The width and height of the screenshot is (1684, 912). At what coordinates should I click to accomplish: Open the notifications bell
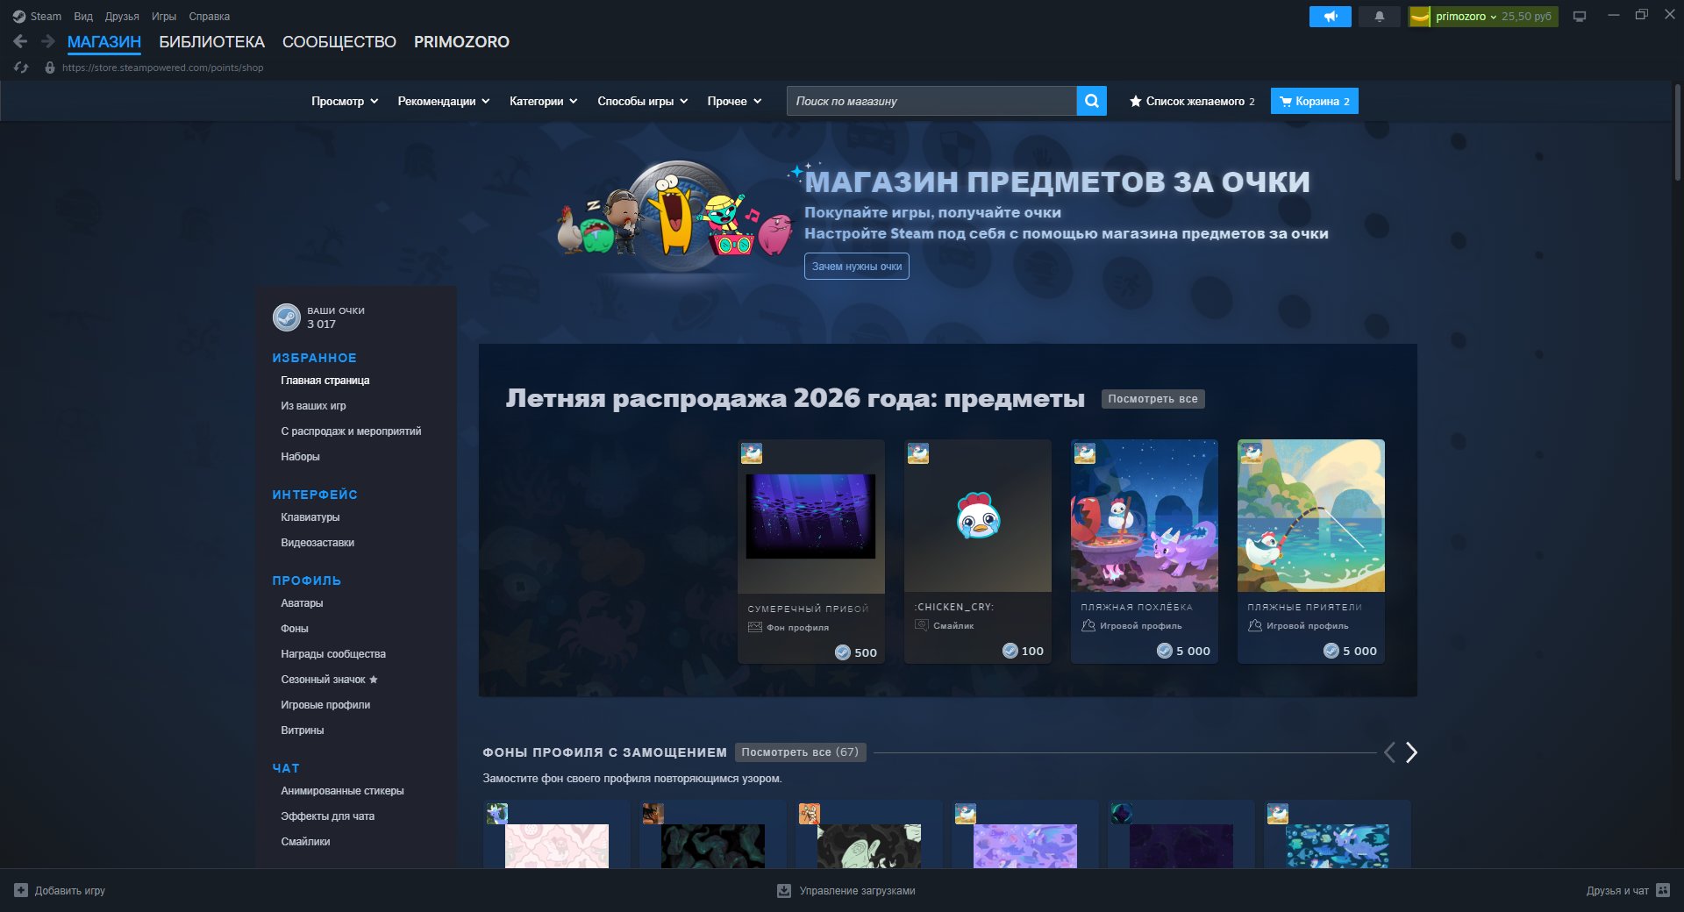[1380, 16]
